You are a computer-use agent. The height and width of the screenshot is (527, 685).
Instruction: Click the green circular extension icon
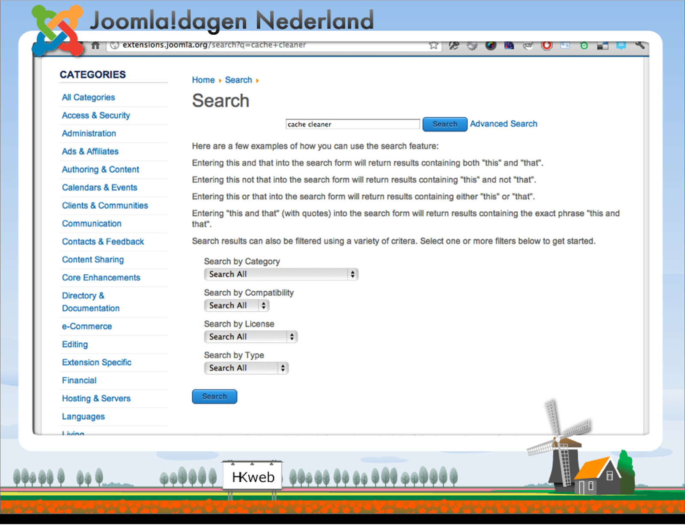click(x=584, y=45)
